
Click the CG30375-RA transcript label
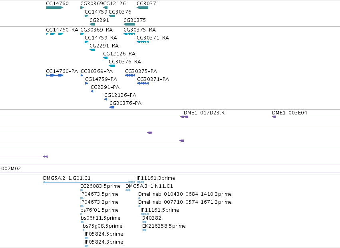tap(140, 30)
